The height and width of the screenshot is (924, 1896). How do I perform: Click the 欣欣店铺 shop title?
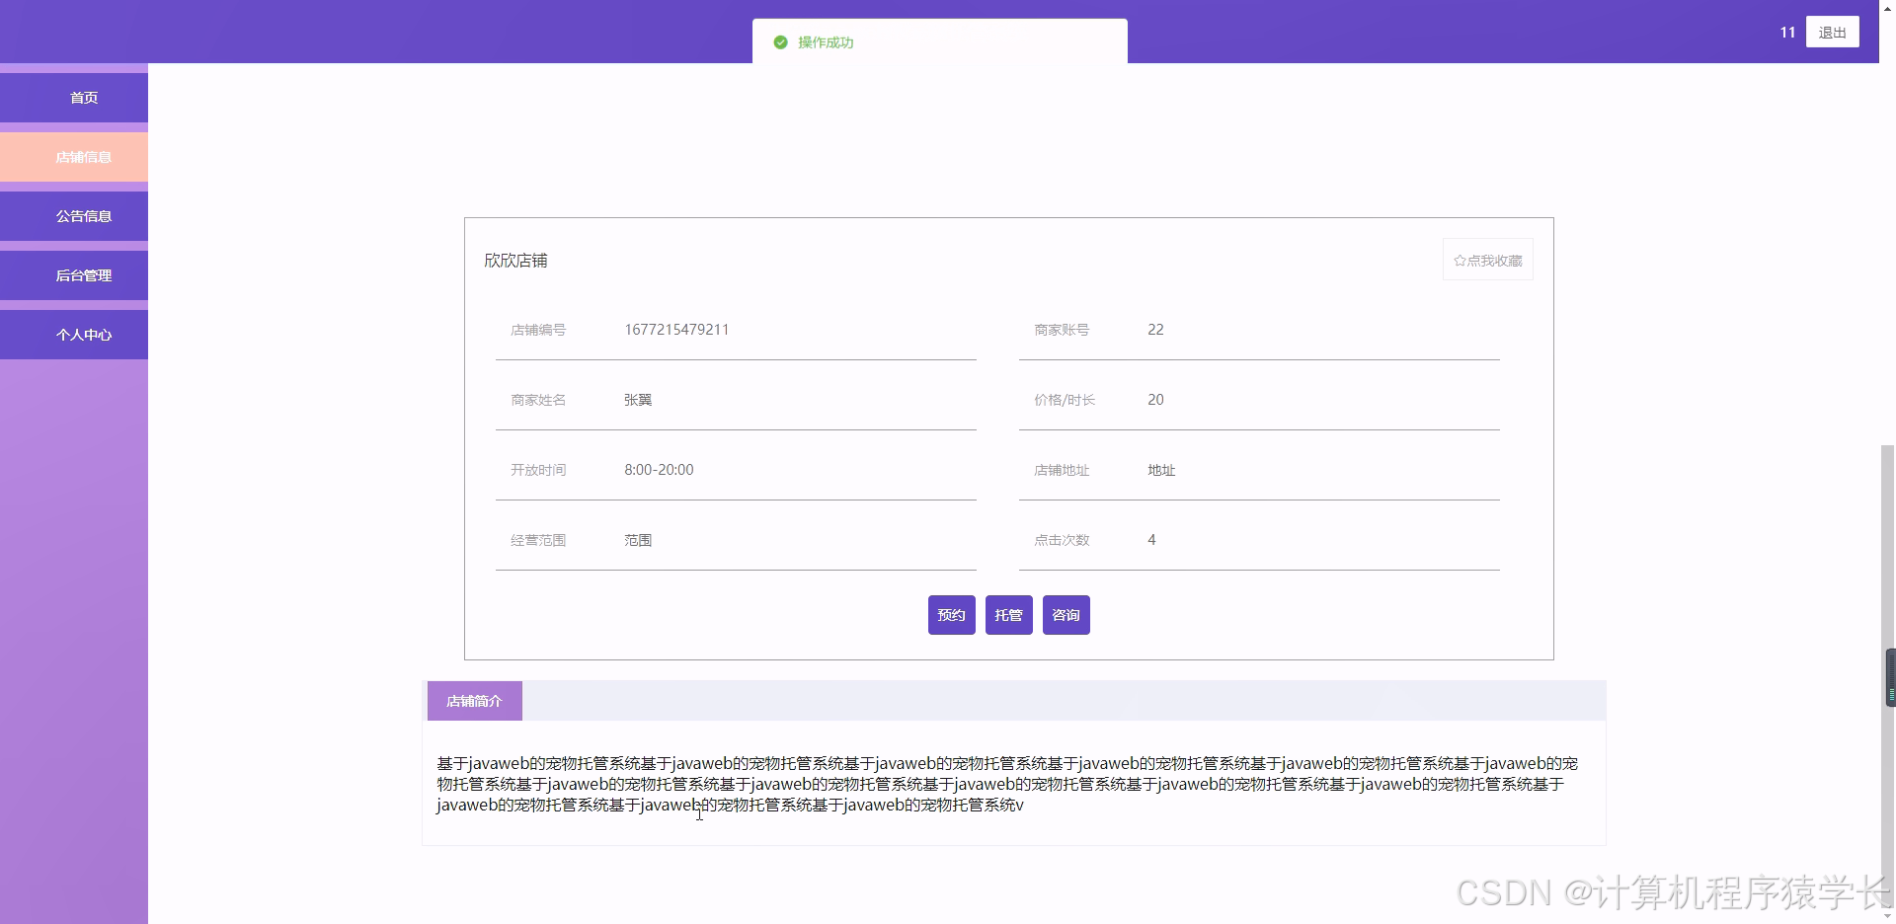(x=515, y=260)
